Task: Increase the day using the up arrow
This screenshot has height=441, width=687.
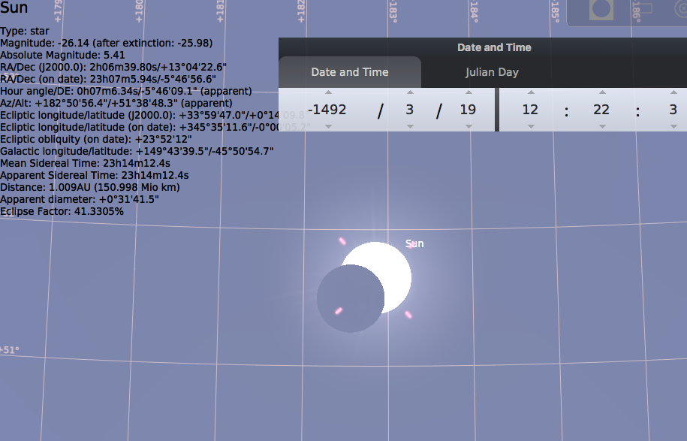Action: pyautogui.click(x=468, y=93)
